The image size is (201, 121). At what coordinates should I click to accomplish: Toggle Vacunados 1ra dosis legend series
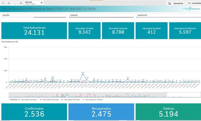tap(28, 99)
